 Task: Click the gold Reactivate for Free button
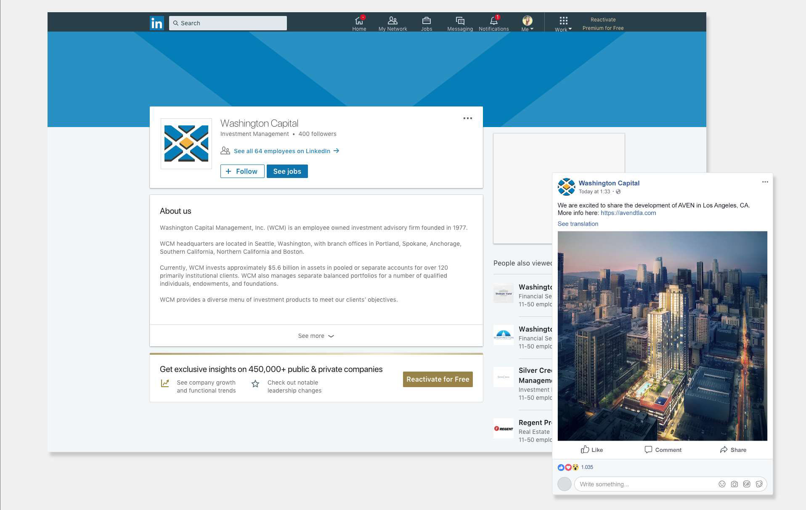click(438, 379)
